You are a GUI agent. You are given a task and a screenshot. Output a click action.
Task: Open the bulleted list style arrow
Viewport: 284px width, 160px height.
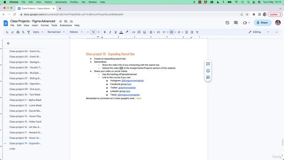(175, 32)
